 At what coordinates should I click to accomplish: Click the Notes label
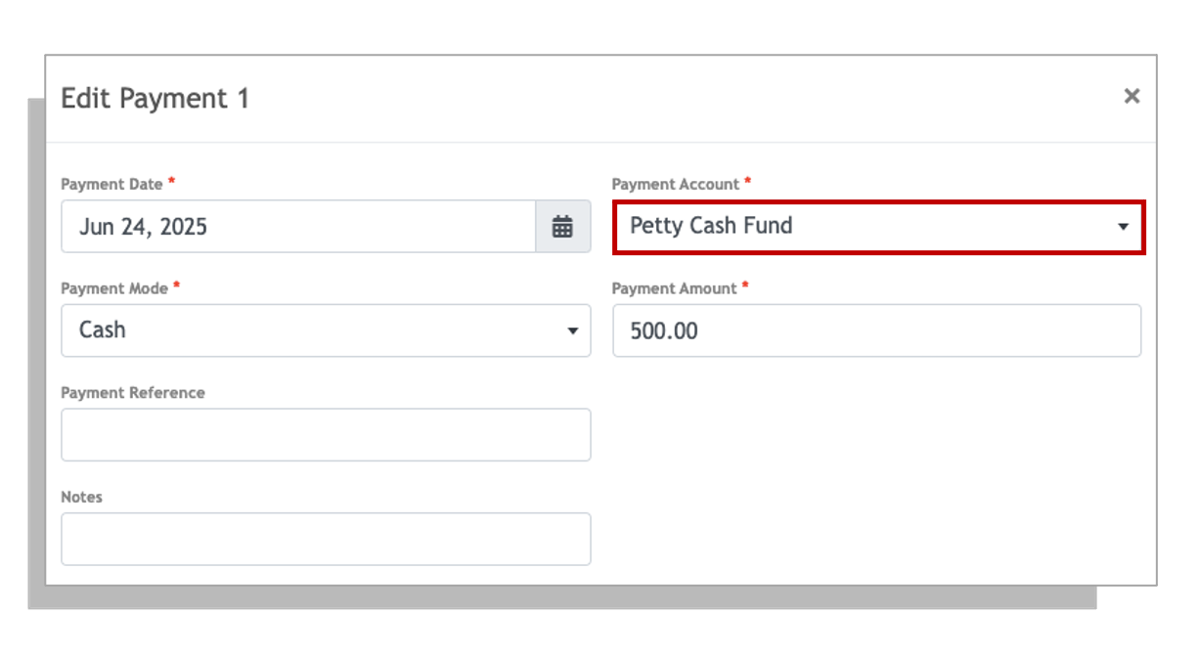coord(81,497)
